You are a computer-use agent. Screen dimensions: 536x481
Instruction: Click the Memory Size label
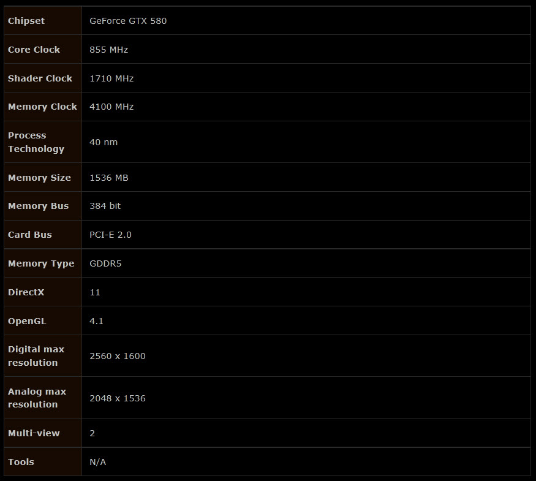pos(39,178)
